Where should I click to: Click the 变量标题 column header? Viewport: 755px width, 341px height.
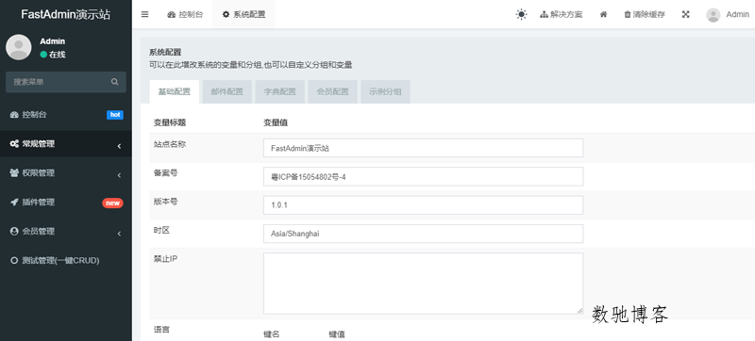[170, 123]
